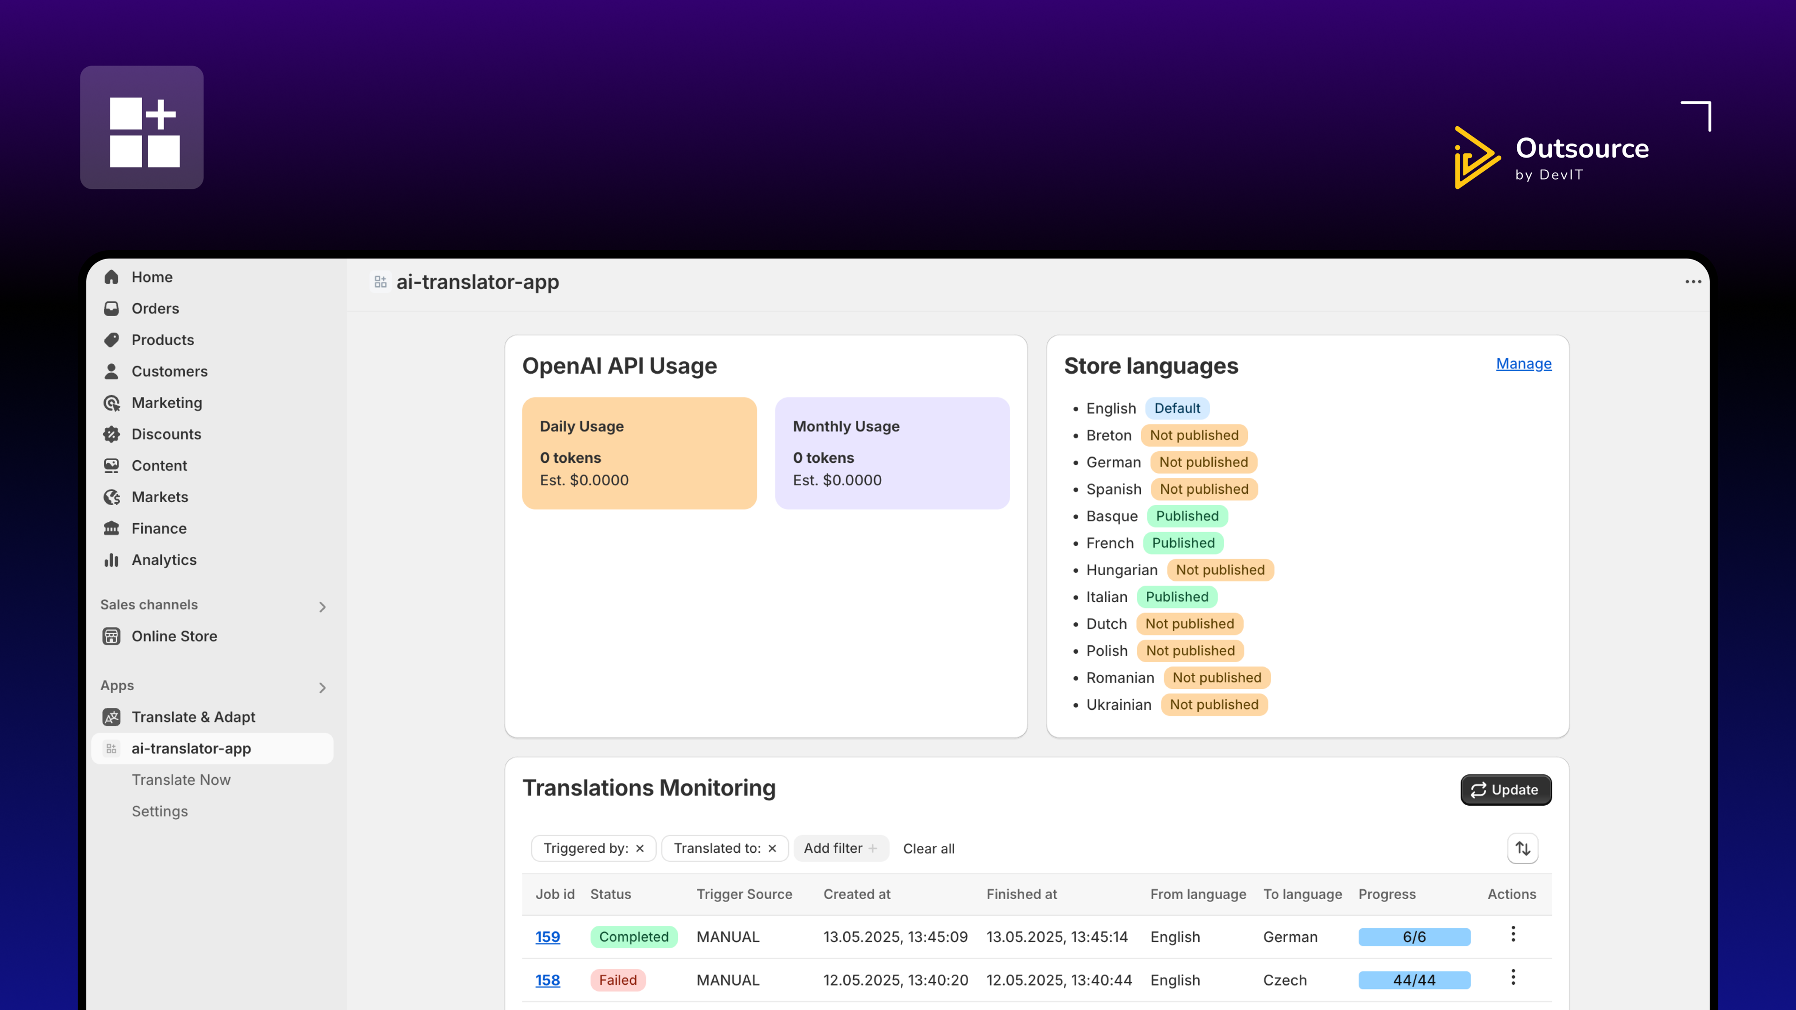Viewport: 1796px width, 1010px height.
Task: Open actions menu for job 158
Action: tap(1513, 977)
